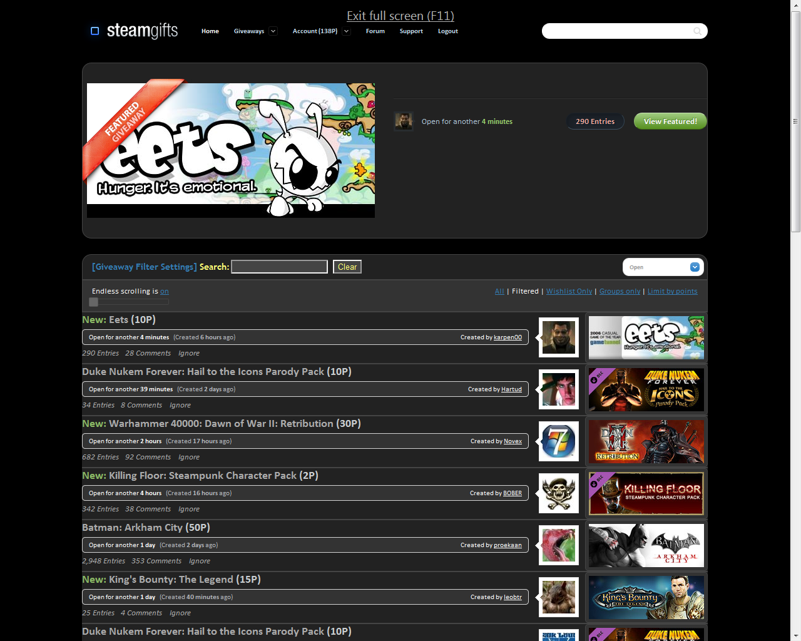Expand the Account menu arrow
Viewport: 801px width, 641px height.
pos(347,31)
